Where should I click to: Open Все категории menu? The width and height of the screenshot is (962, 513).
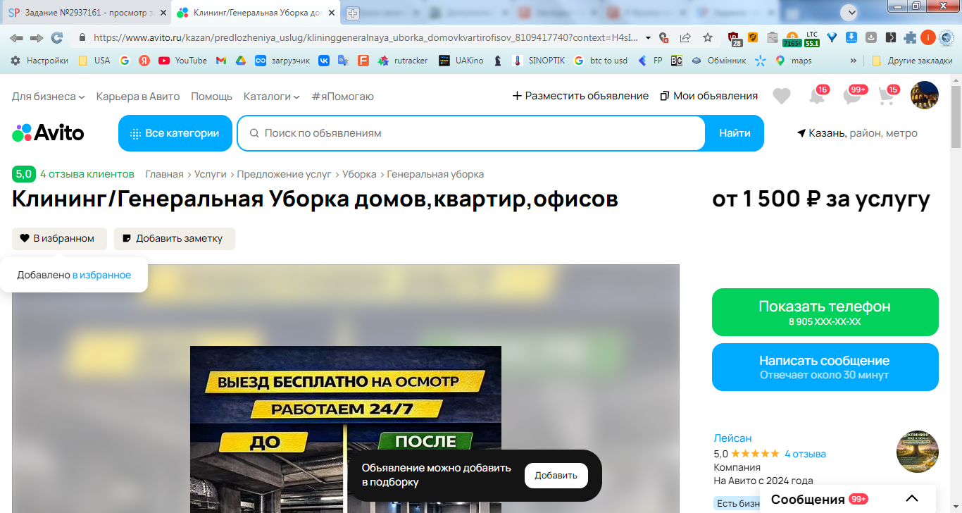(175, 133)
